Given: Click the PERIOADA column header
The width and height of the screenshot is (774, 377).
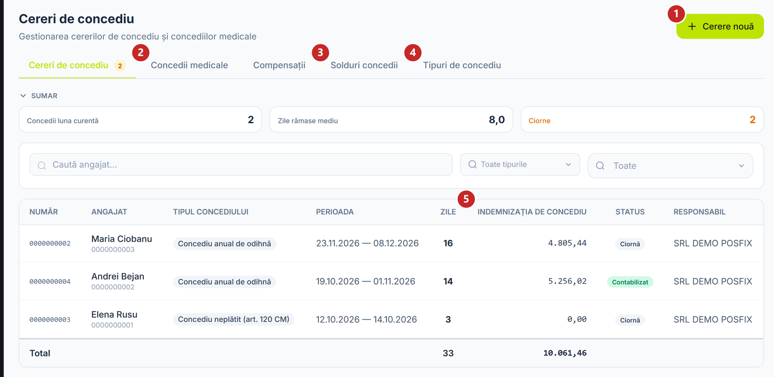Looking at the screenshot, I should 335,212.
